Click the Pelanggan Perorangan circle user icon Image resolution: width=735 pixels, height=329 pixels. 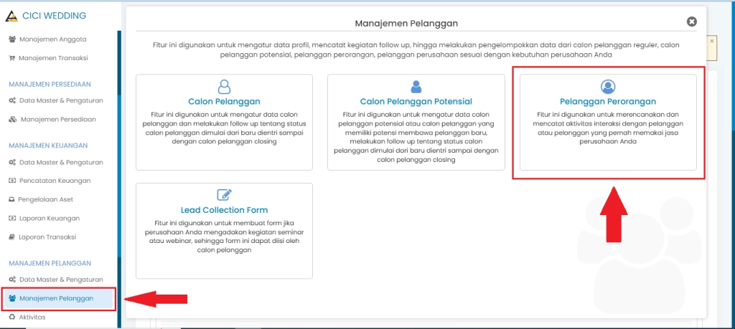click(x=608, y=86)
